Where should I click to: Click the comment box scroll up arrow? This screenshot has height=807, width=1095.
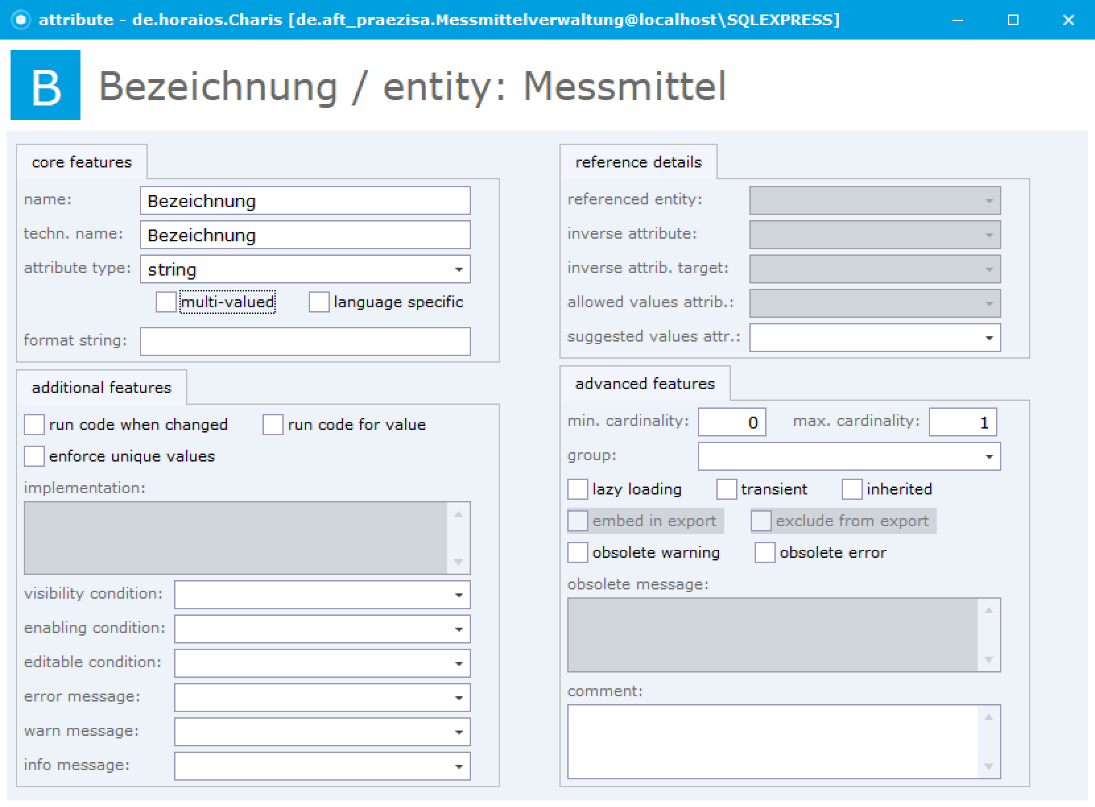(989, 717)
